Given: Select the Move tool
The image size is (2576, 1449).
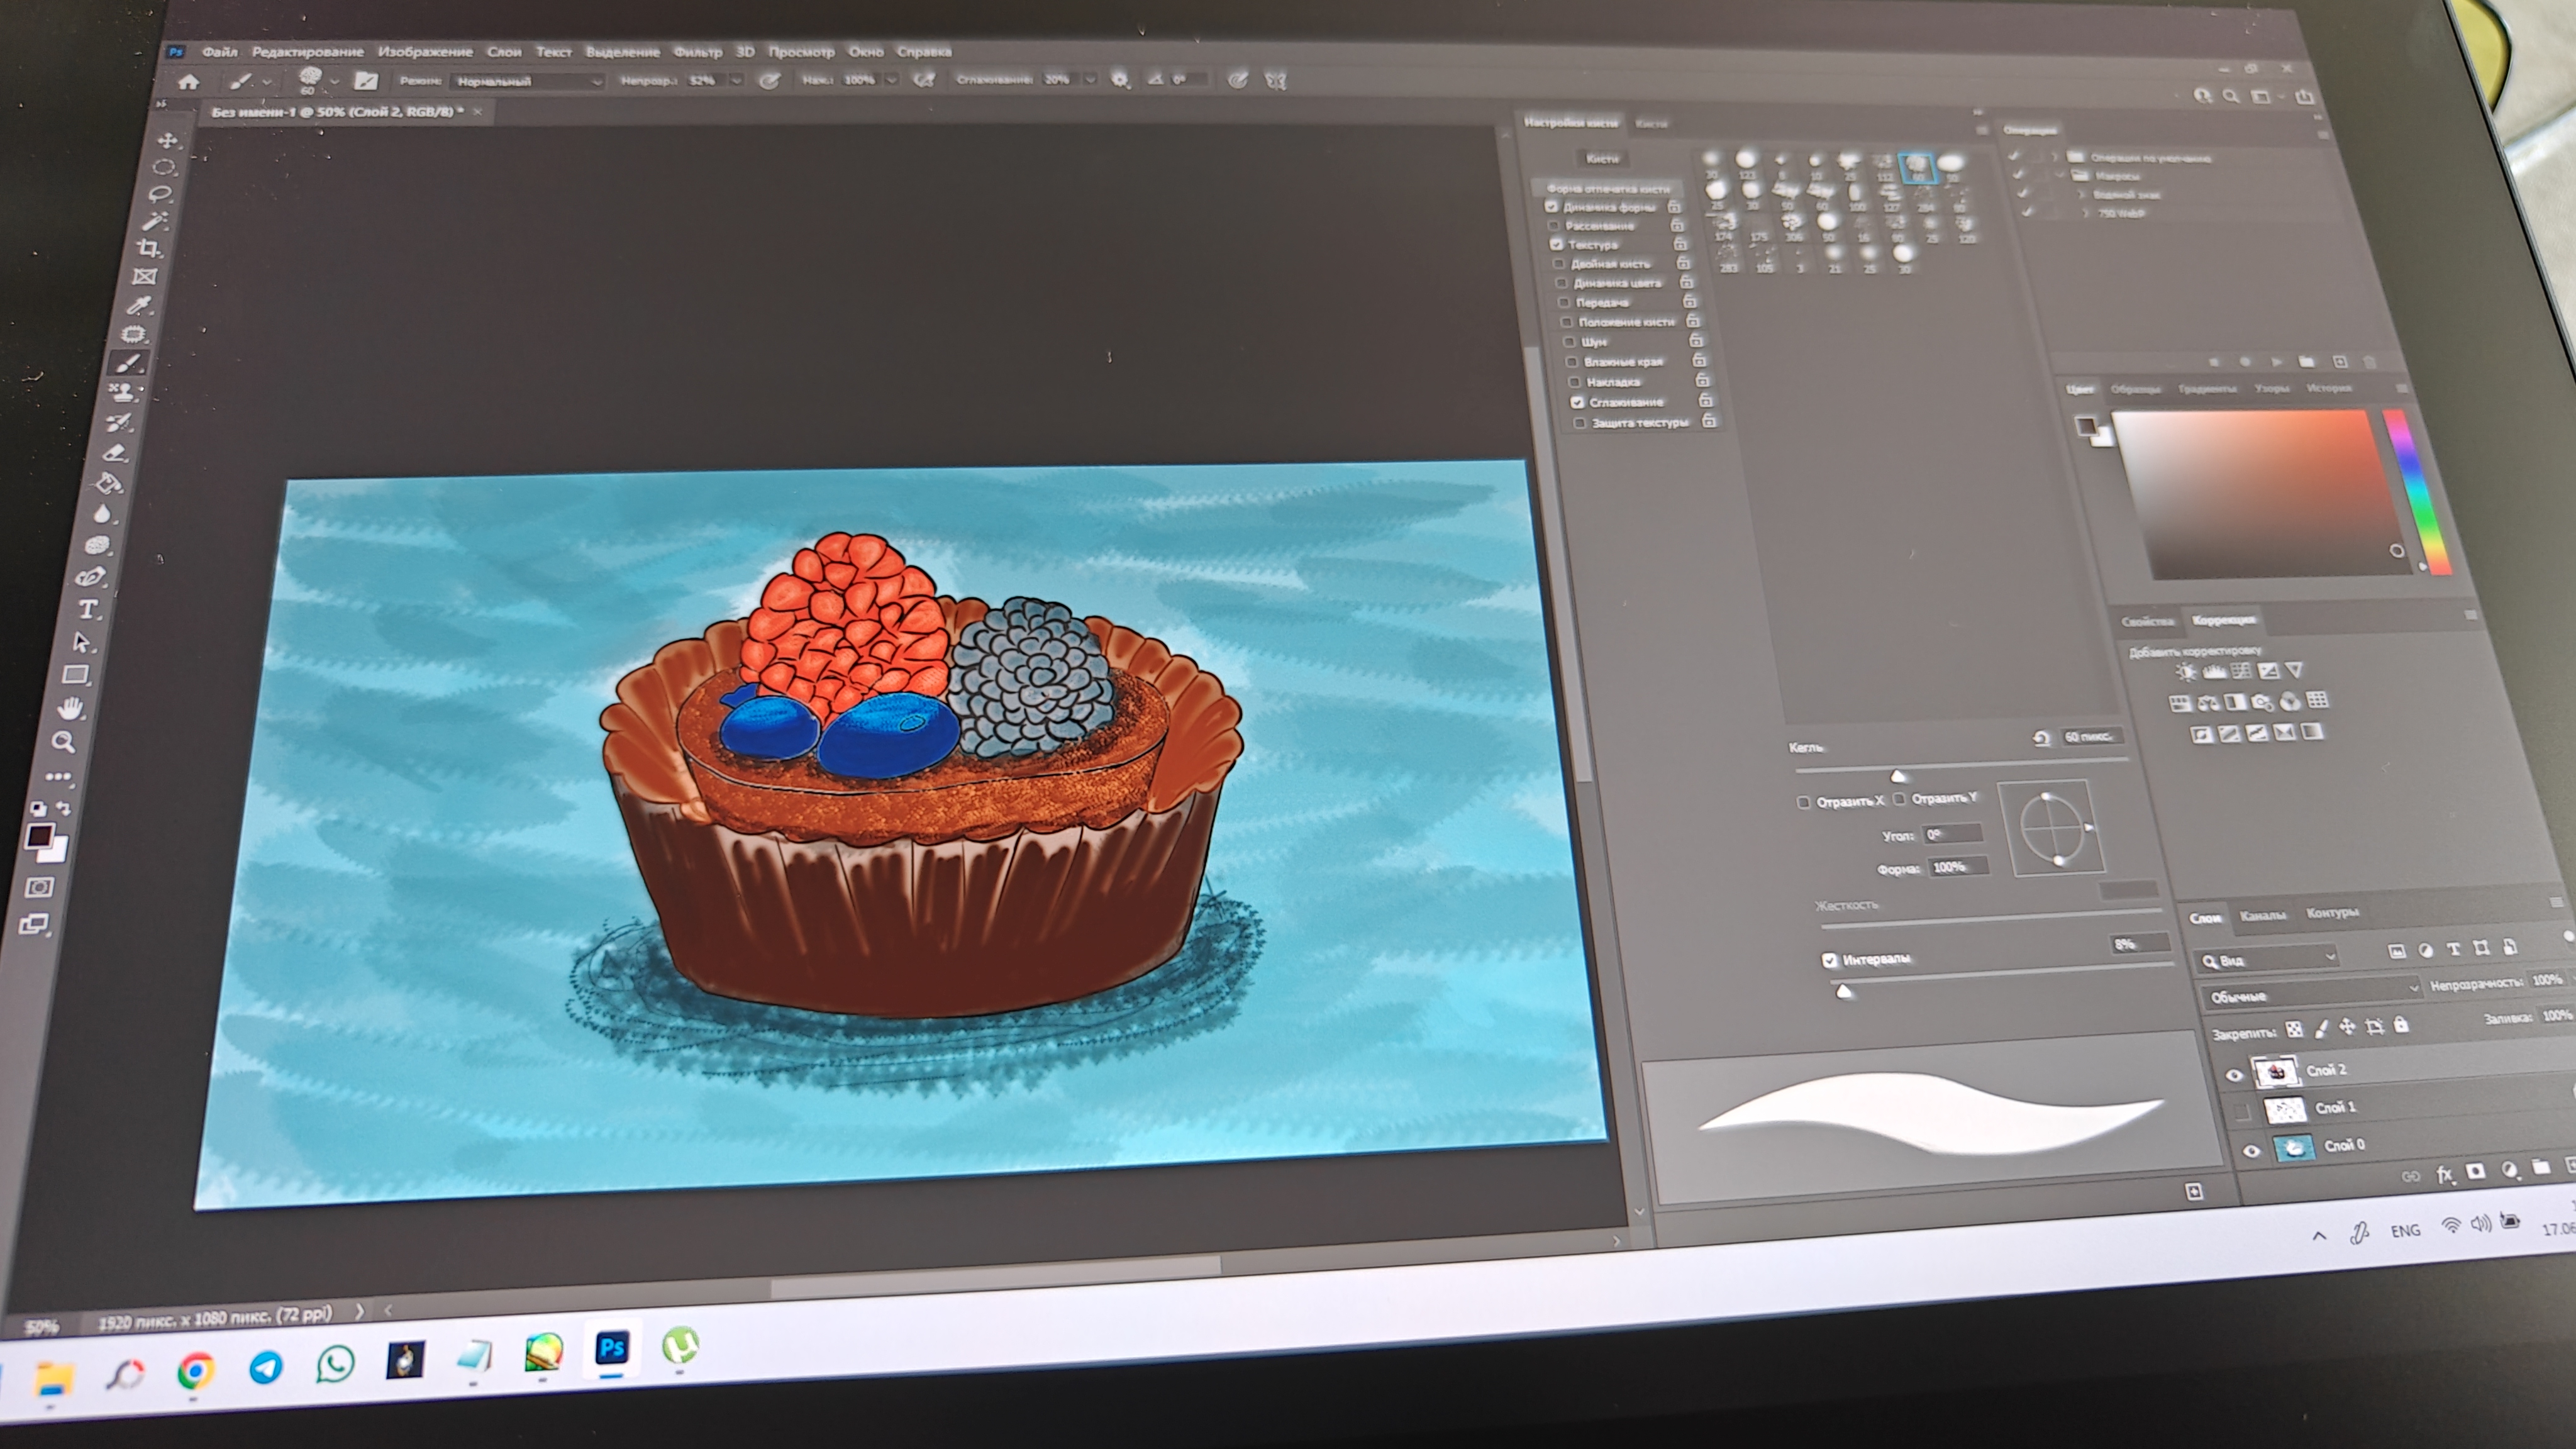Looking at the screenshot, I should tap(168, 140).
